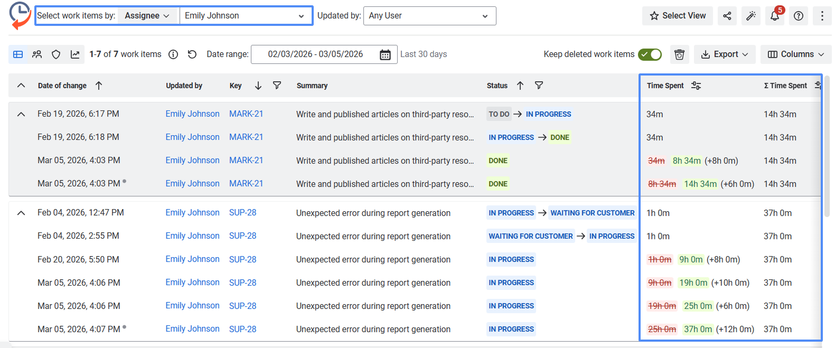The width and height of the screenshot is (835, 348).
Task: Open the share icon
Action: click(727, 16)
